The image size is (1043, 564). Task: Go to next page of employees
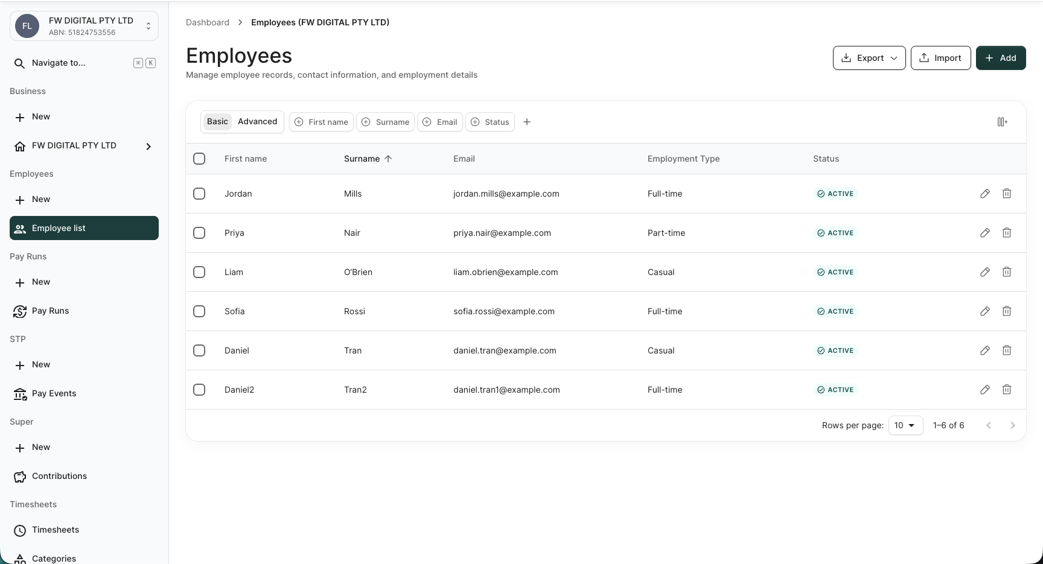[1013, 425]
